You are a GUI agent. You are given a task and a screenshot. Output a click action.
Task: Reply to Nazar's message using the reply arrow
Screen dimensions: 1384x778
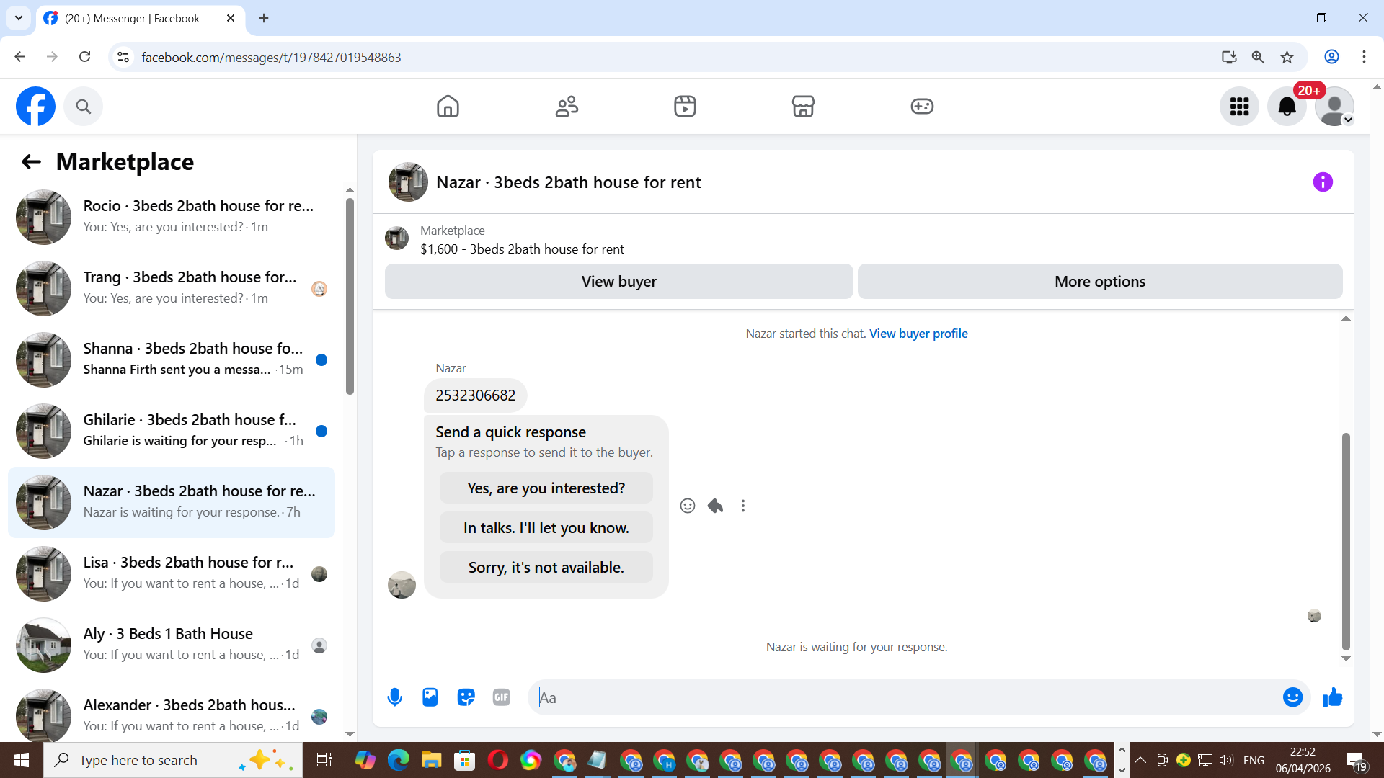[715, 506]
